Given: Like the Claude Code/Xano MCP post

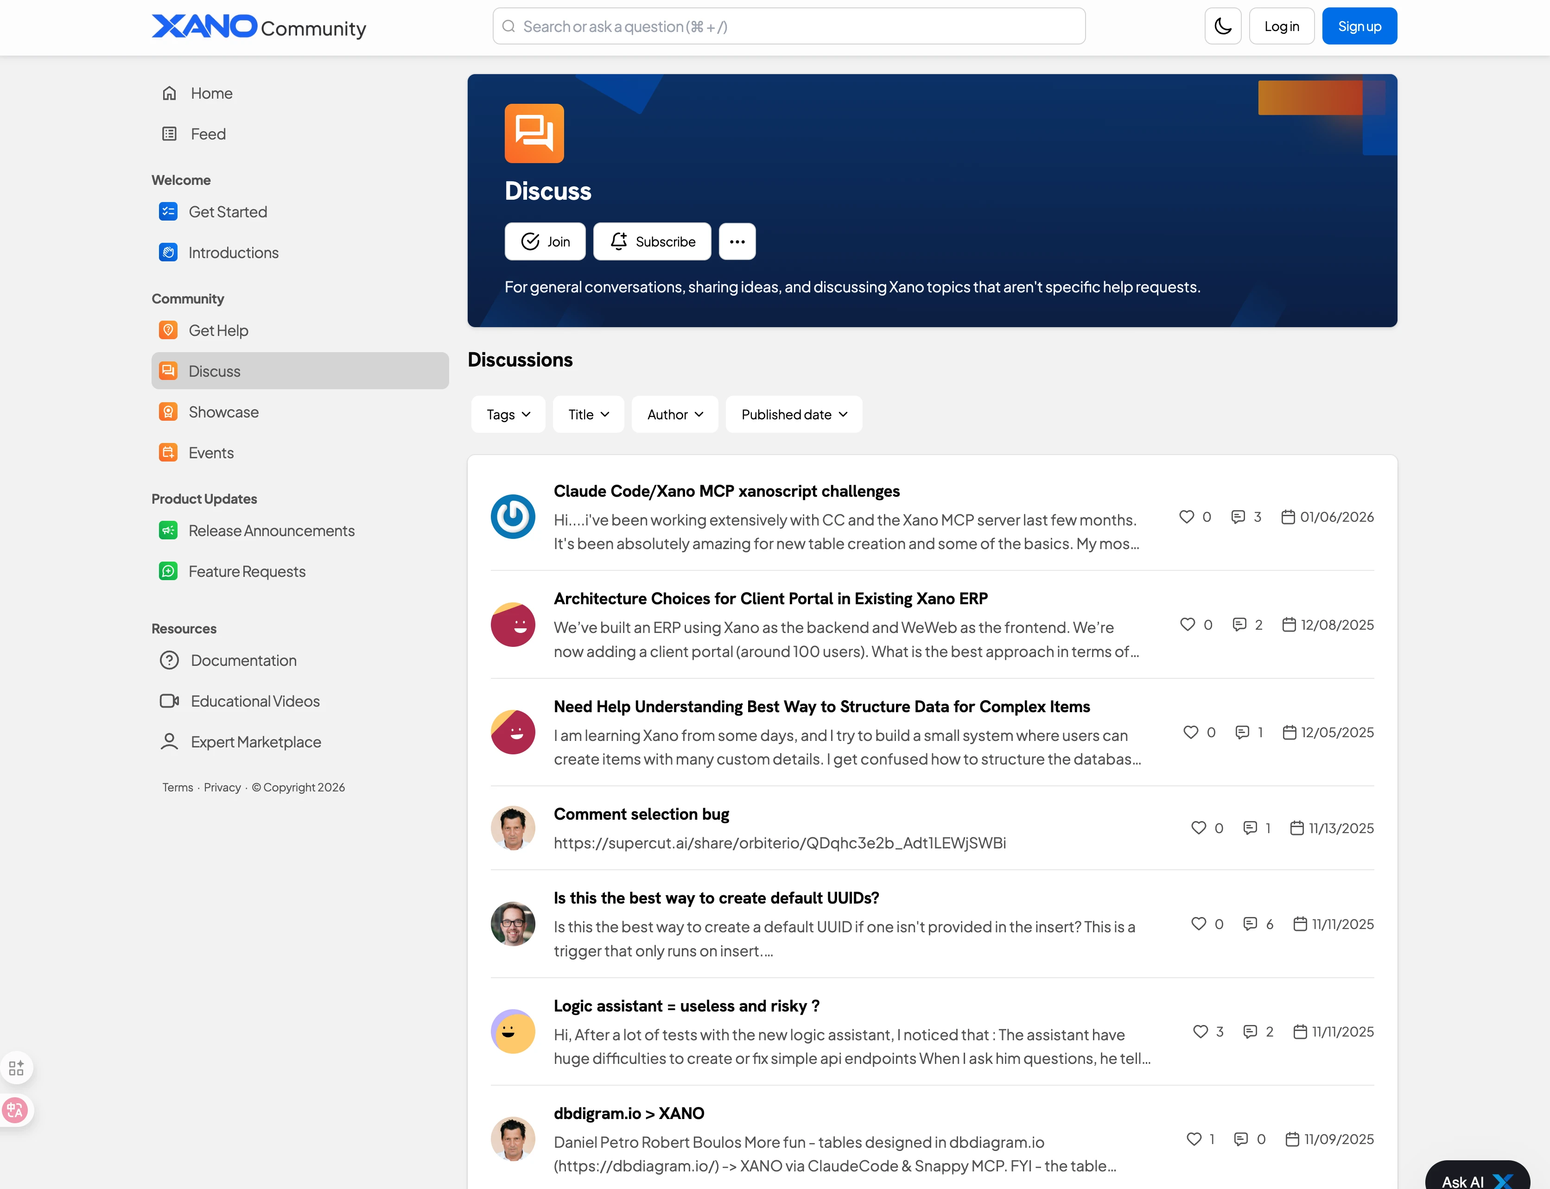Looking at the screenshot, I should coord(1186,517).
